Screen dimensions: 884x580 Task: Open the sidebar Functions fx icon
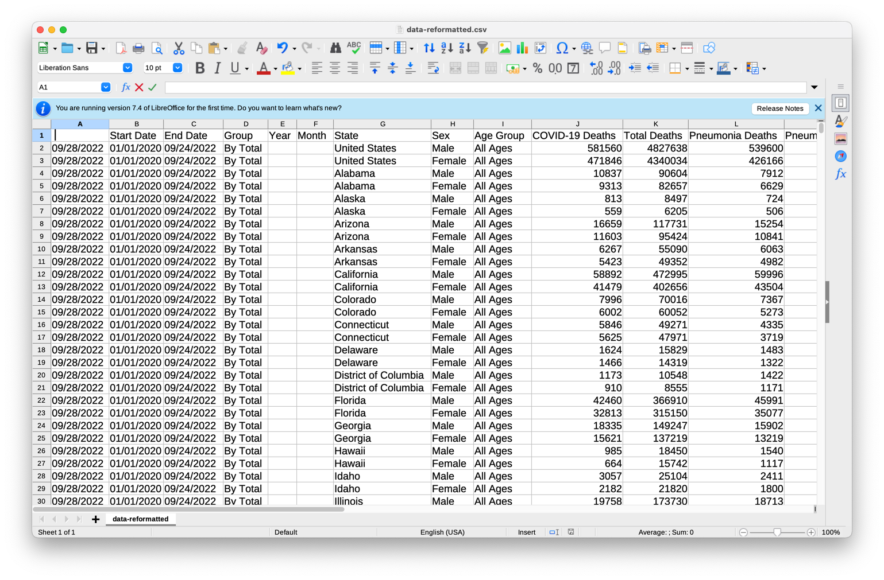[840, 174]
